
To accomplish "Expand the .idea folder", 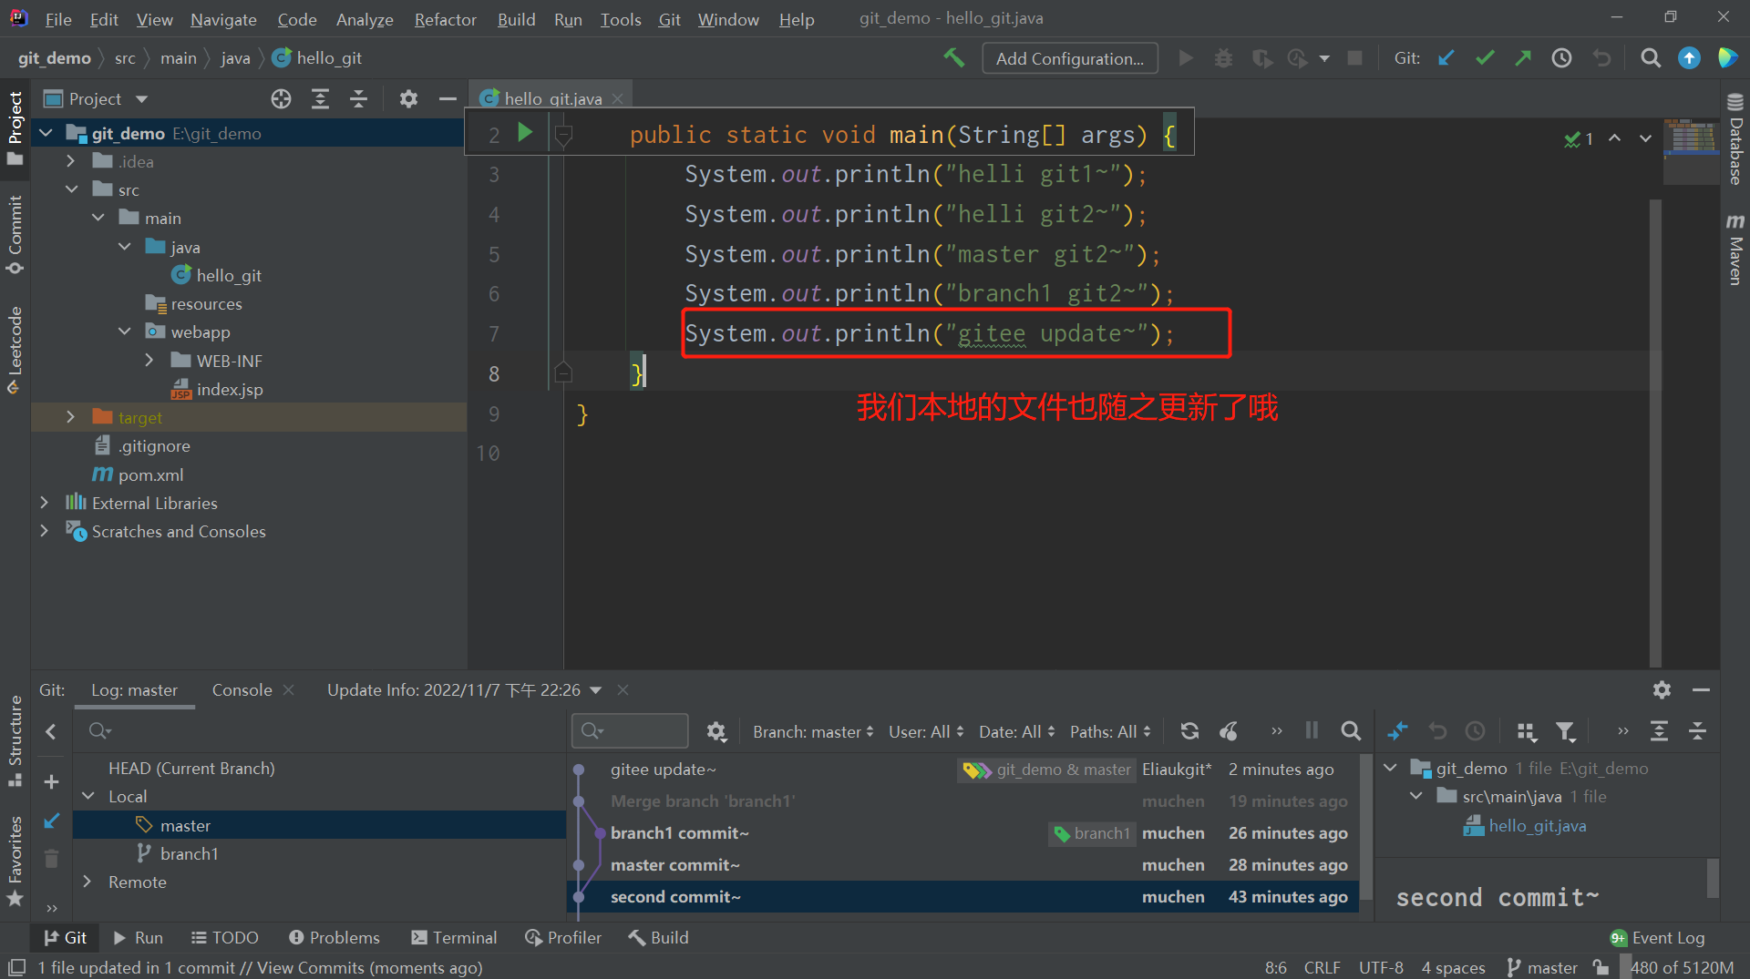I will click(x=70, y=161).
